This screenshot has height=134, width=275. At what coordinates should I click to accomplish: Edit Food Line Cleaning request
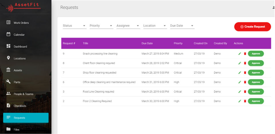coord(240,92)
